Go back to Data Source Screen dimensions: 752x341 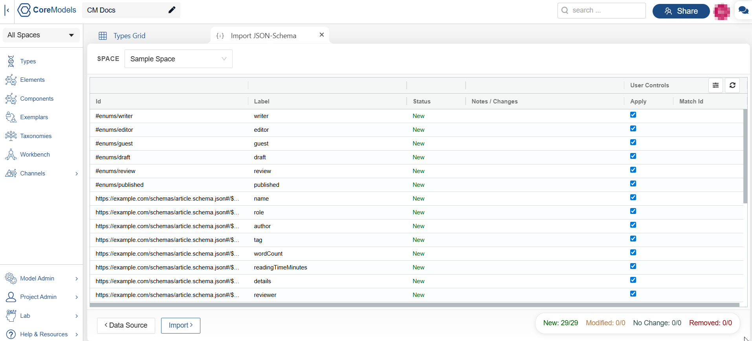tap(126, 325)
